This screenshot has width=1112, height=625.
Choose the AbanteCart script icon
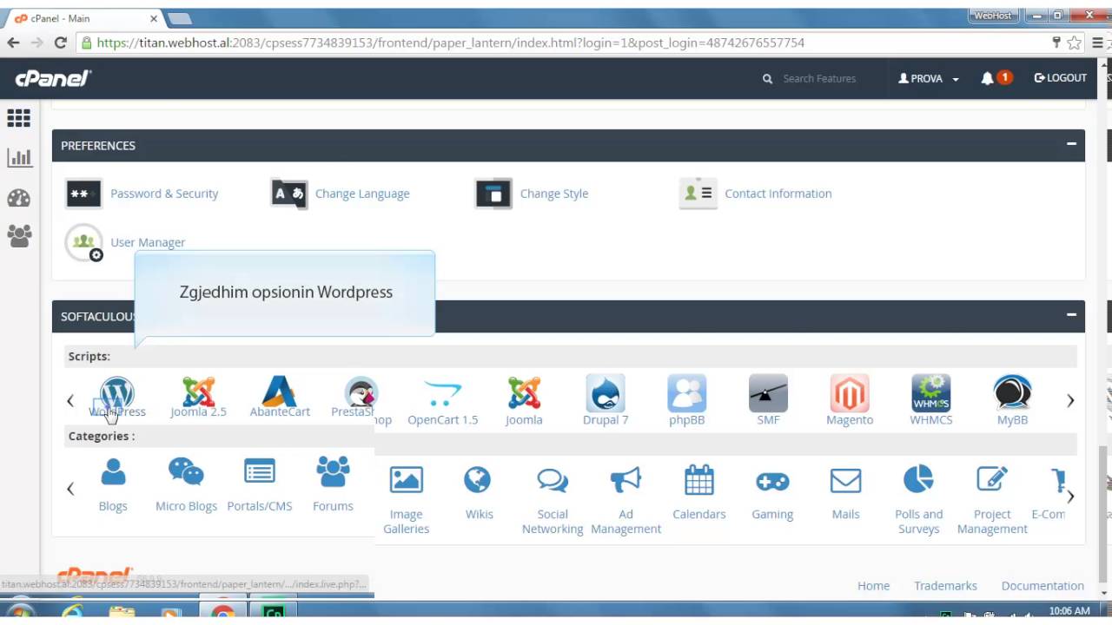280,392
